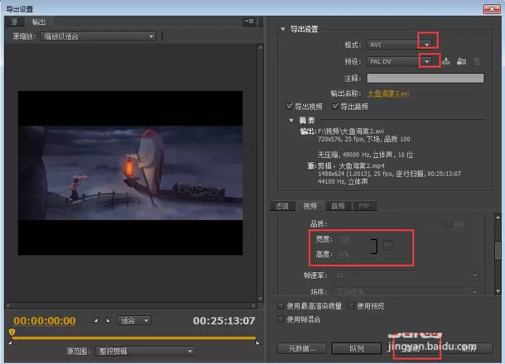Click the save preset icon
The width and height of the screenshot is (505, 364).
click(446, 61)
